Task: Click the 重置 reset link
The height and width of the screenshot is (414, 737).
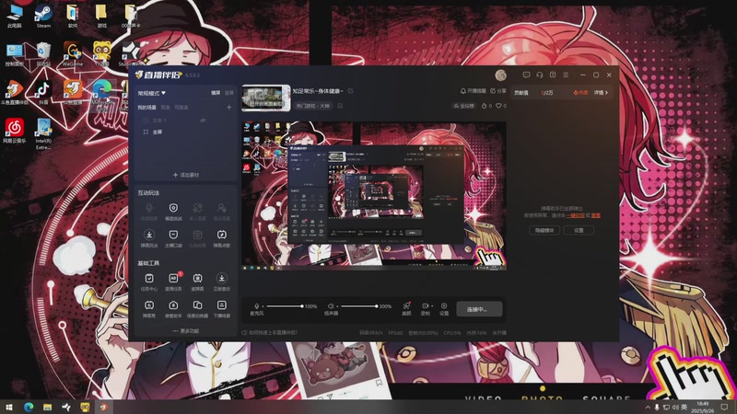Action: (595, 215)
